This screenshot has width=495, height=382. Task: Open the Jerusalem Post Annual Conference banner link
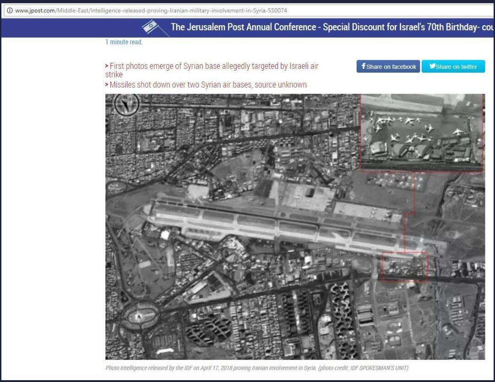pyautogui.click(x=333, y=27)
